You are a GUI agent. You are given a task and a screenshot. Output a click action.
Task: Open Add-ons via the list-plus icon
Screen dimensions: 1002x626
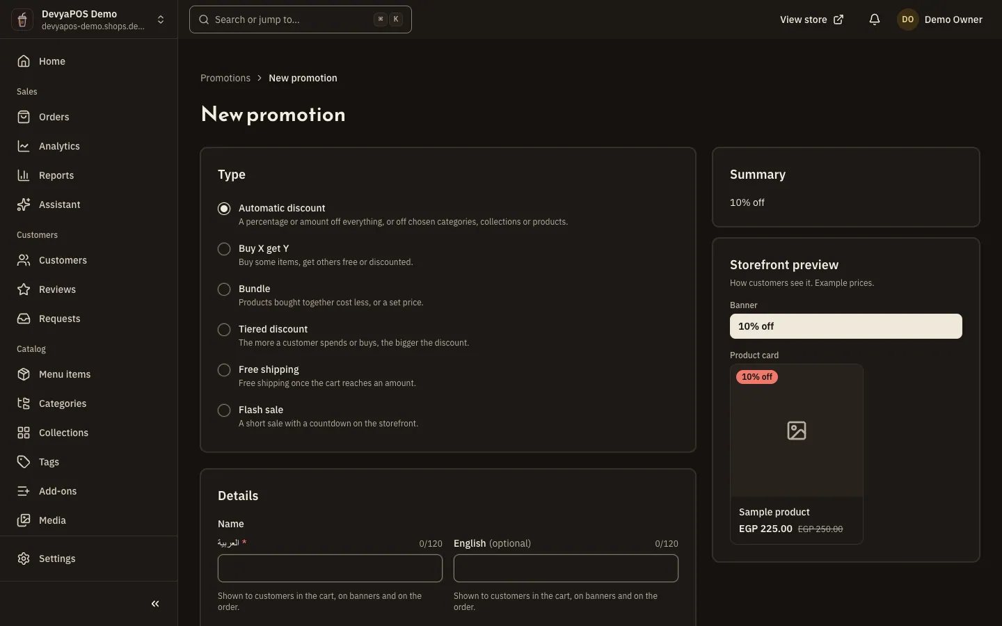point(24,491)
